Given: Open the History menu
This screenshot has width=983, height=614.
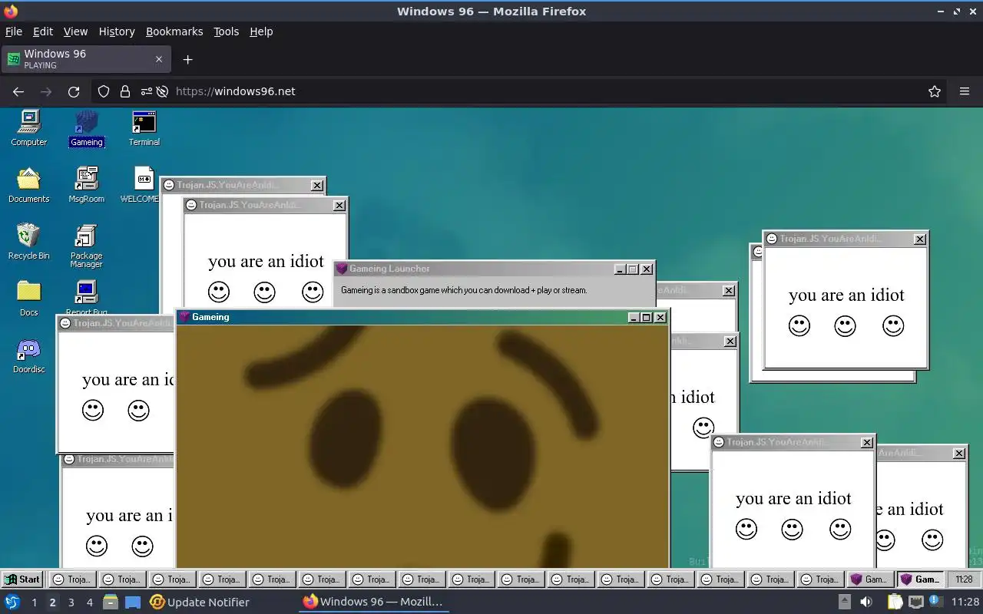Looking at the screenshot, I should coord(117,31).
